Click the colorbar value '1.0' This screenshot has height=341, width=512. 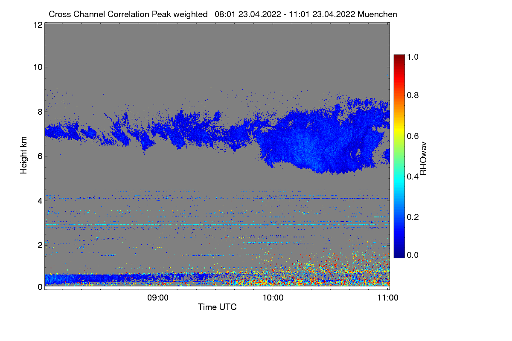pos(413,57)
